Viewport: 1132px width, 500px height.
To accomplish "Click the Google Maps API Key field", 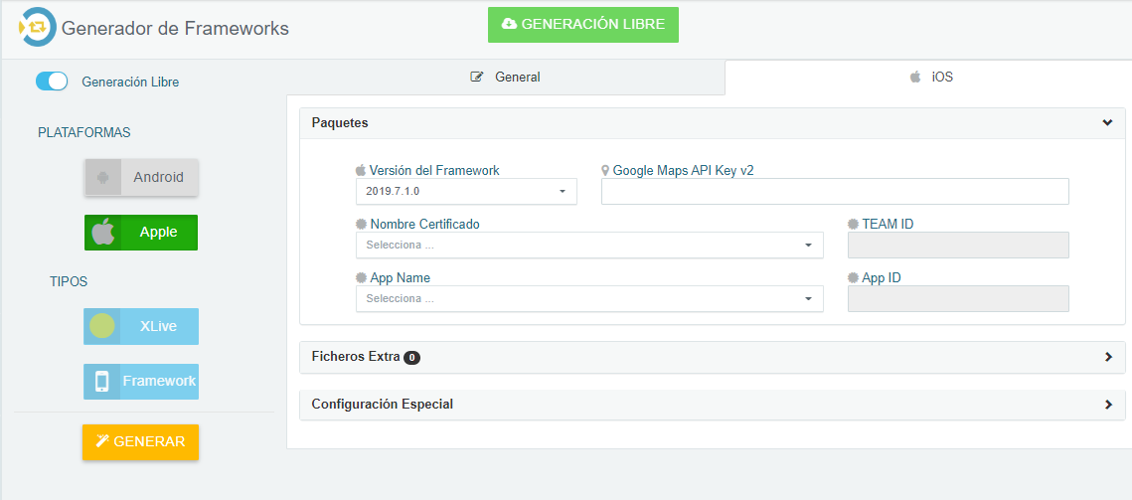I will 835,192.
